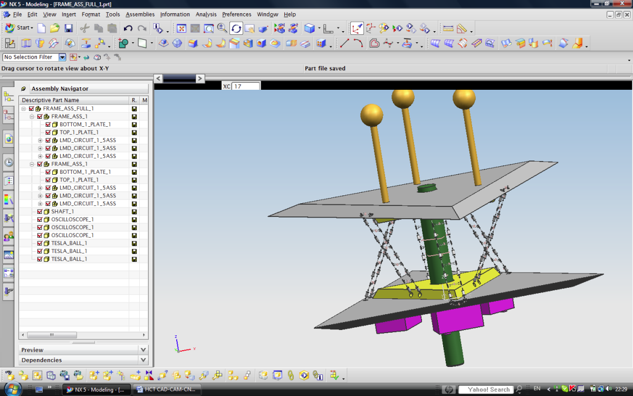Viewport: 633px width, 396px height.
Task: Expand the Preview panel section
Action: 143,350
